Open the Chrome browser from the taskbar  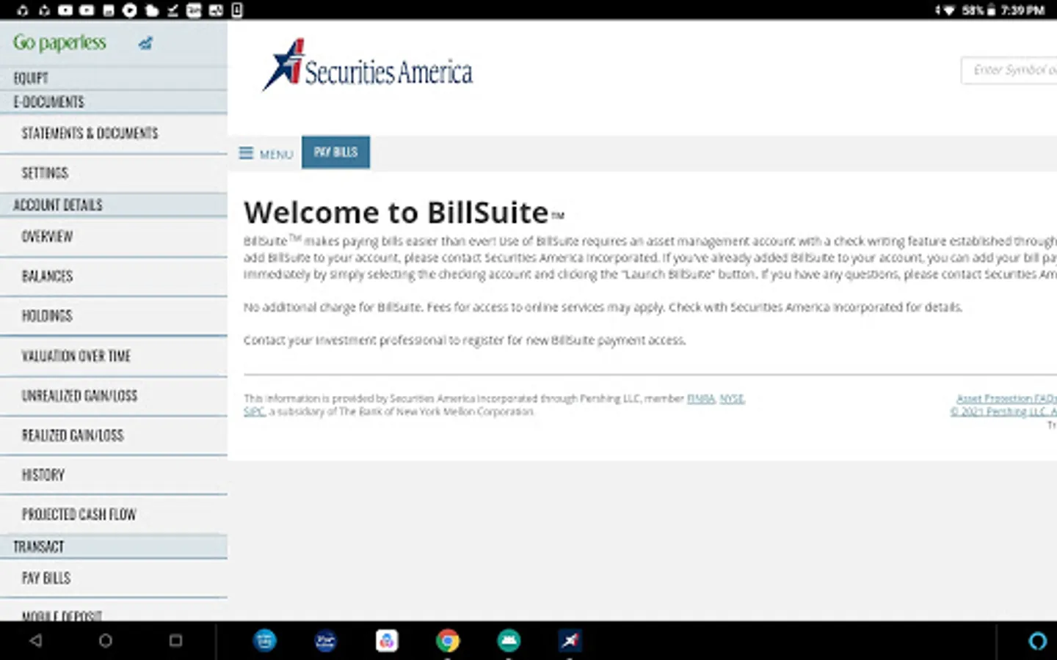[448, 640]
